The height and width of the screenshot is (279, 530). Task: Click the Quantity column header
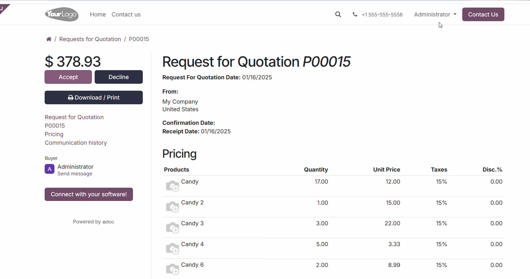tap(316, 170)
